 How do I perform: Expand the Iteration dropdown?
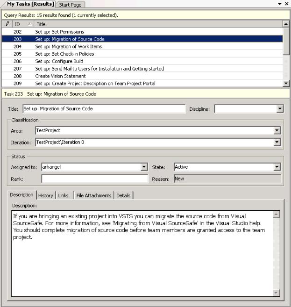pos(277,142)
